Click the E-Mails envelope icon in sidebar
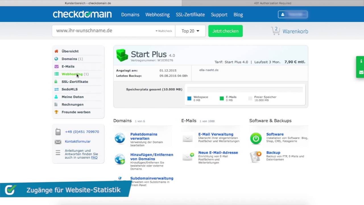The width and height of the screenshot is (364, 205). coord(56,66)
